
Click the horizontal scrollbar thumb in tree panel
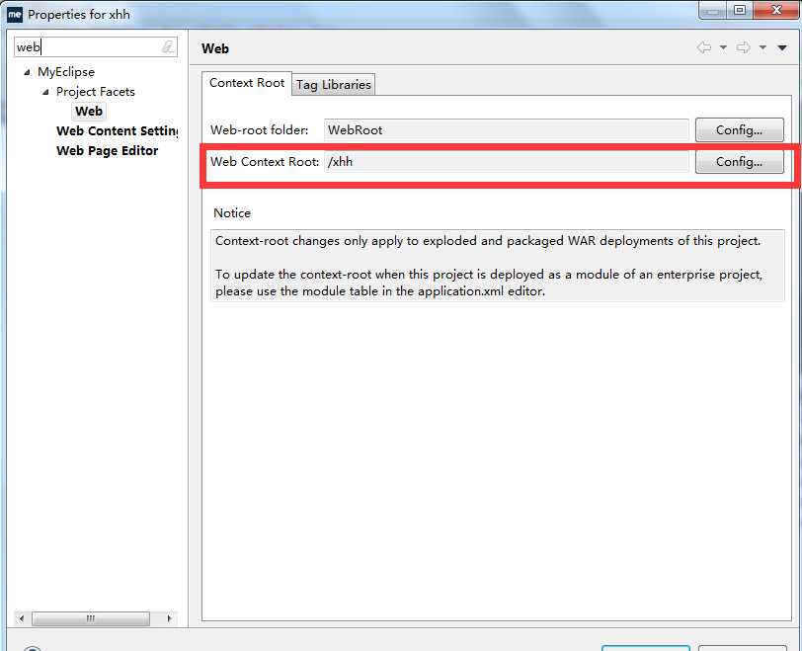click(91, 618)
